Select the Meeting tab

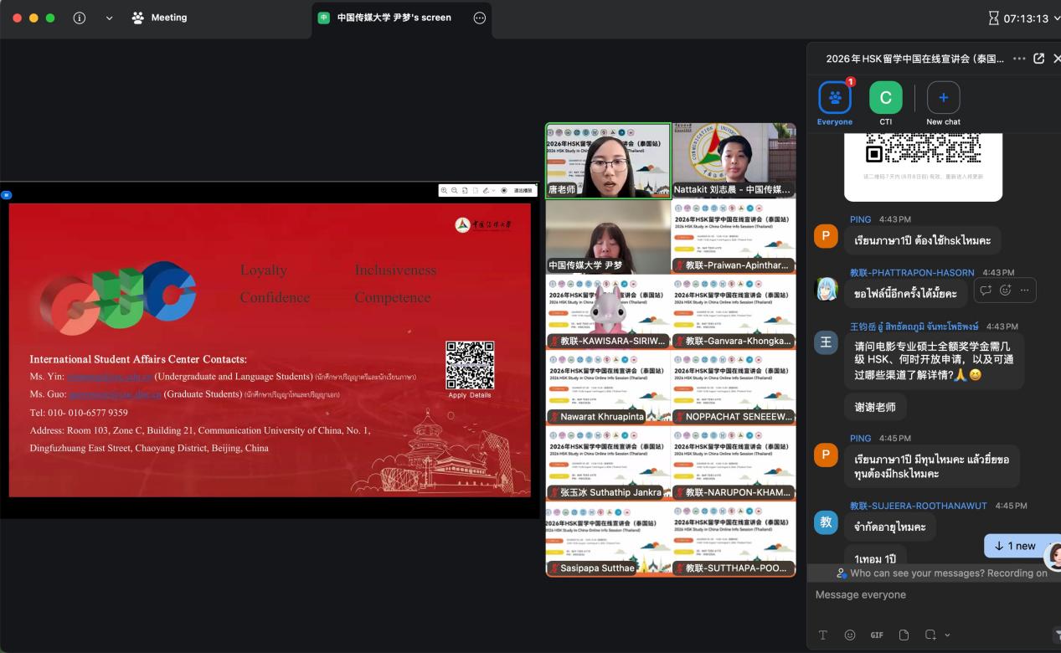click(x=160, y=18)
